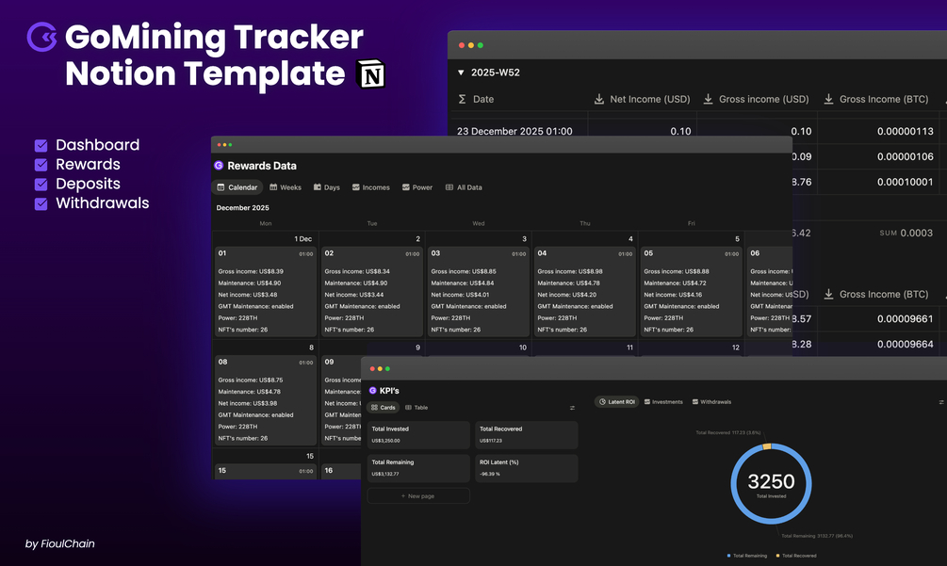Click the 'Total Remaining 3132.77 (96.4%)' chart label
The width and height of the screenshot is (947, 566).
click(817, 536)
